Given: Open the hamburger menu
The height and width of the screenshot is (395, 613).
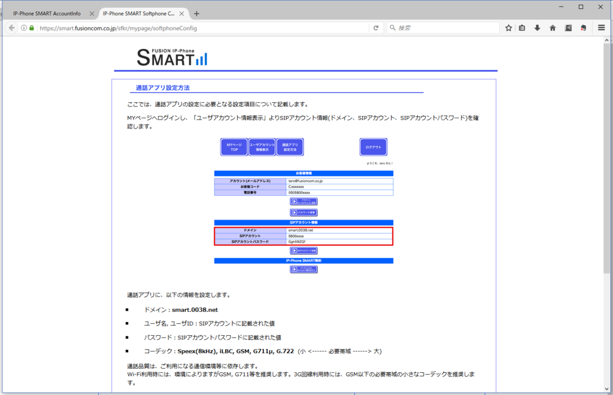Looking at the screenshot, I should [x=601, y=27].
